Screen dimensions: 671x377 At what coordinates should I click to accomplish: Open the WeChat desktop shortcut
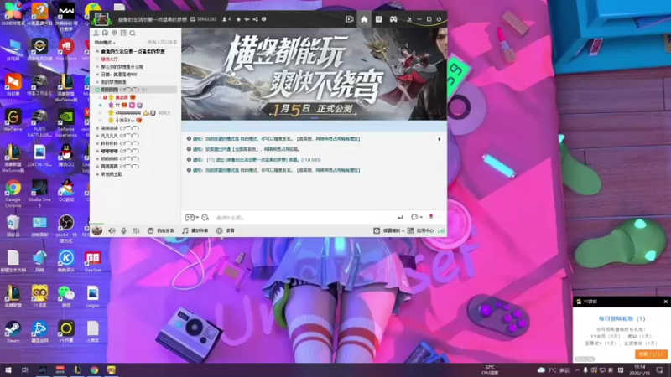[66, 297]
